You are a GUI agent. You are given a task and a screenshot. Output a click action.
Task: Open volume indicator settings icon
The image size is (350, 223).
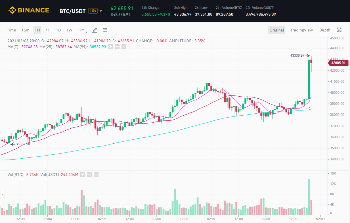(x=89, y=175)
